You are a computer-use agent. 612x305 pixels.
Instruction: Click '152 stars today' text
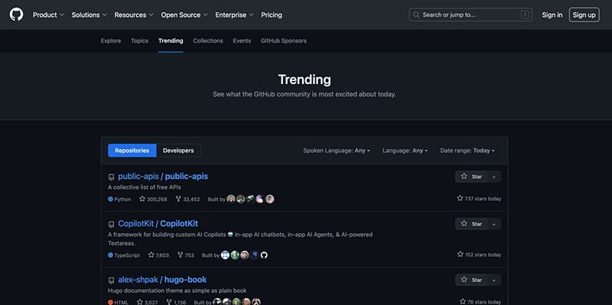(x=479, y=255)
